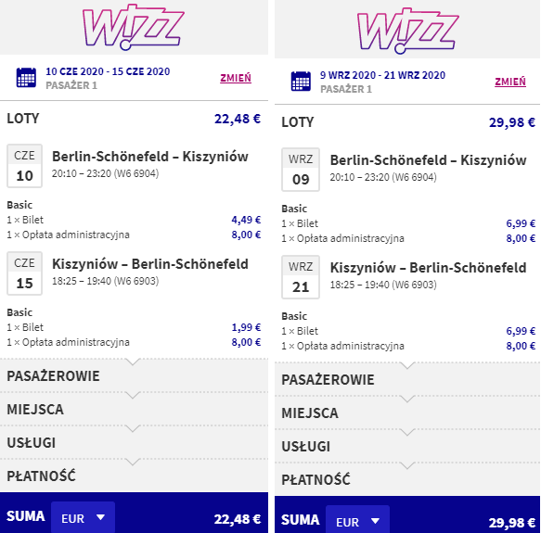Screen dimensions: 541x533
Task: Open LOTY section showing 29,98 €
Action: coord(407,122)
